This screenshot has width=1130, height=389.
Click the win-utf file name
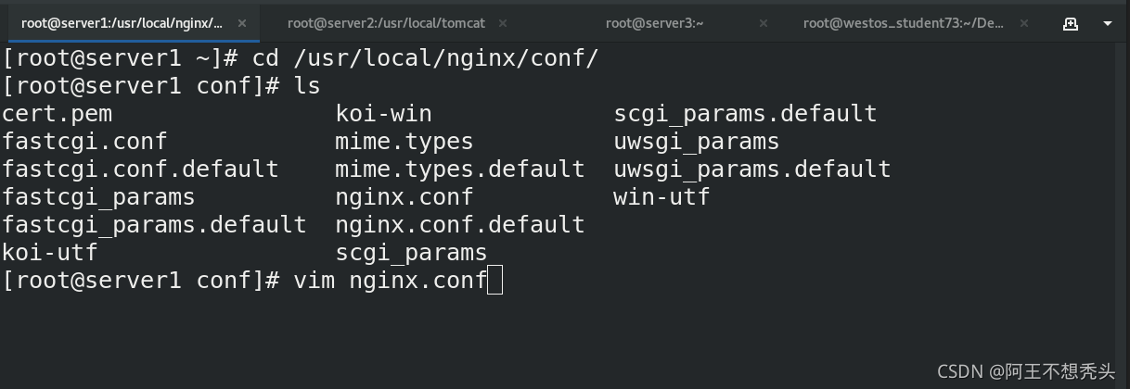pos(661,197)
